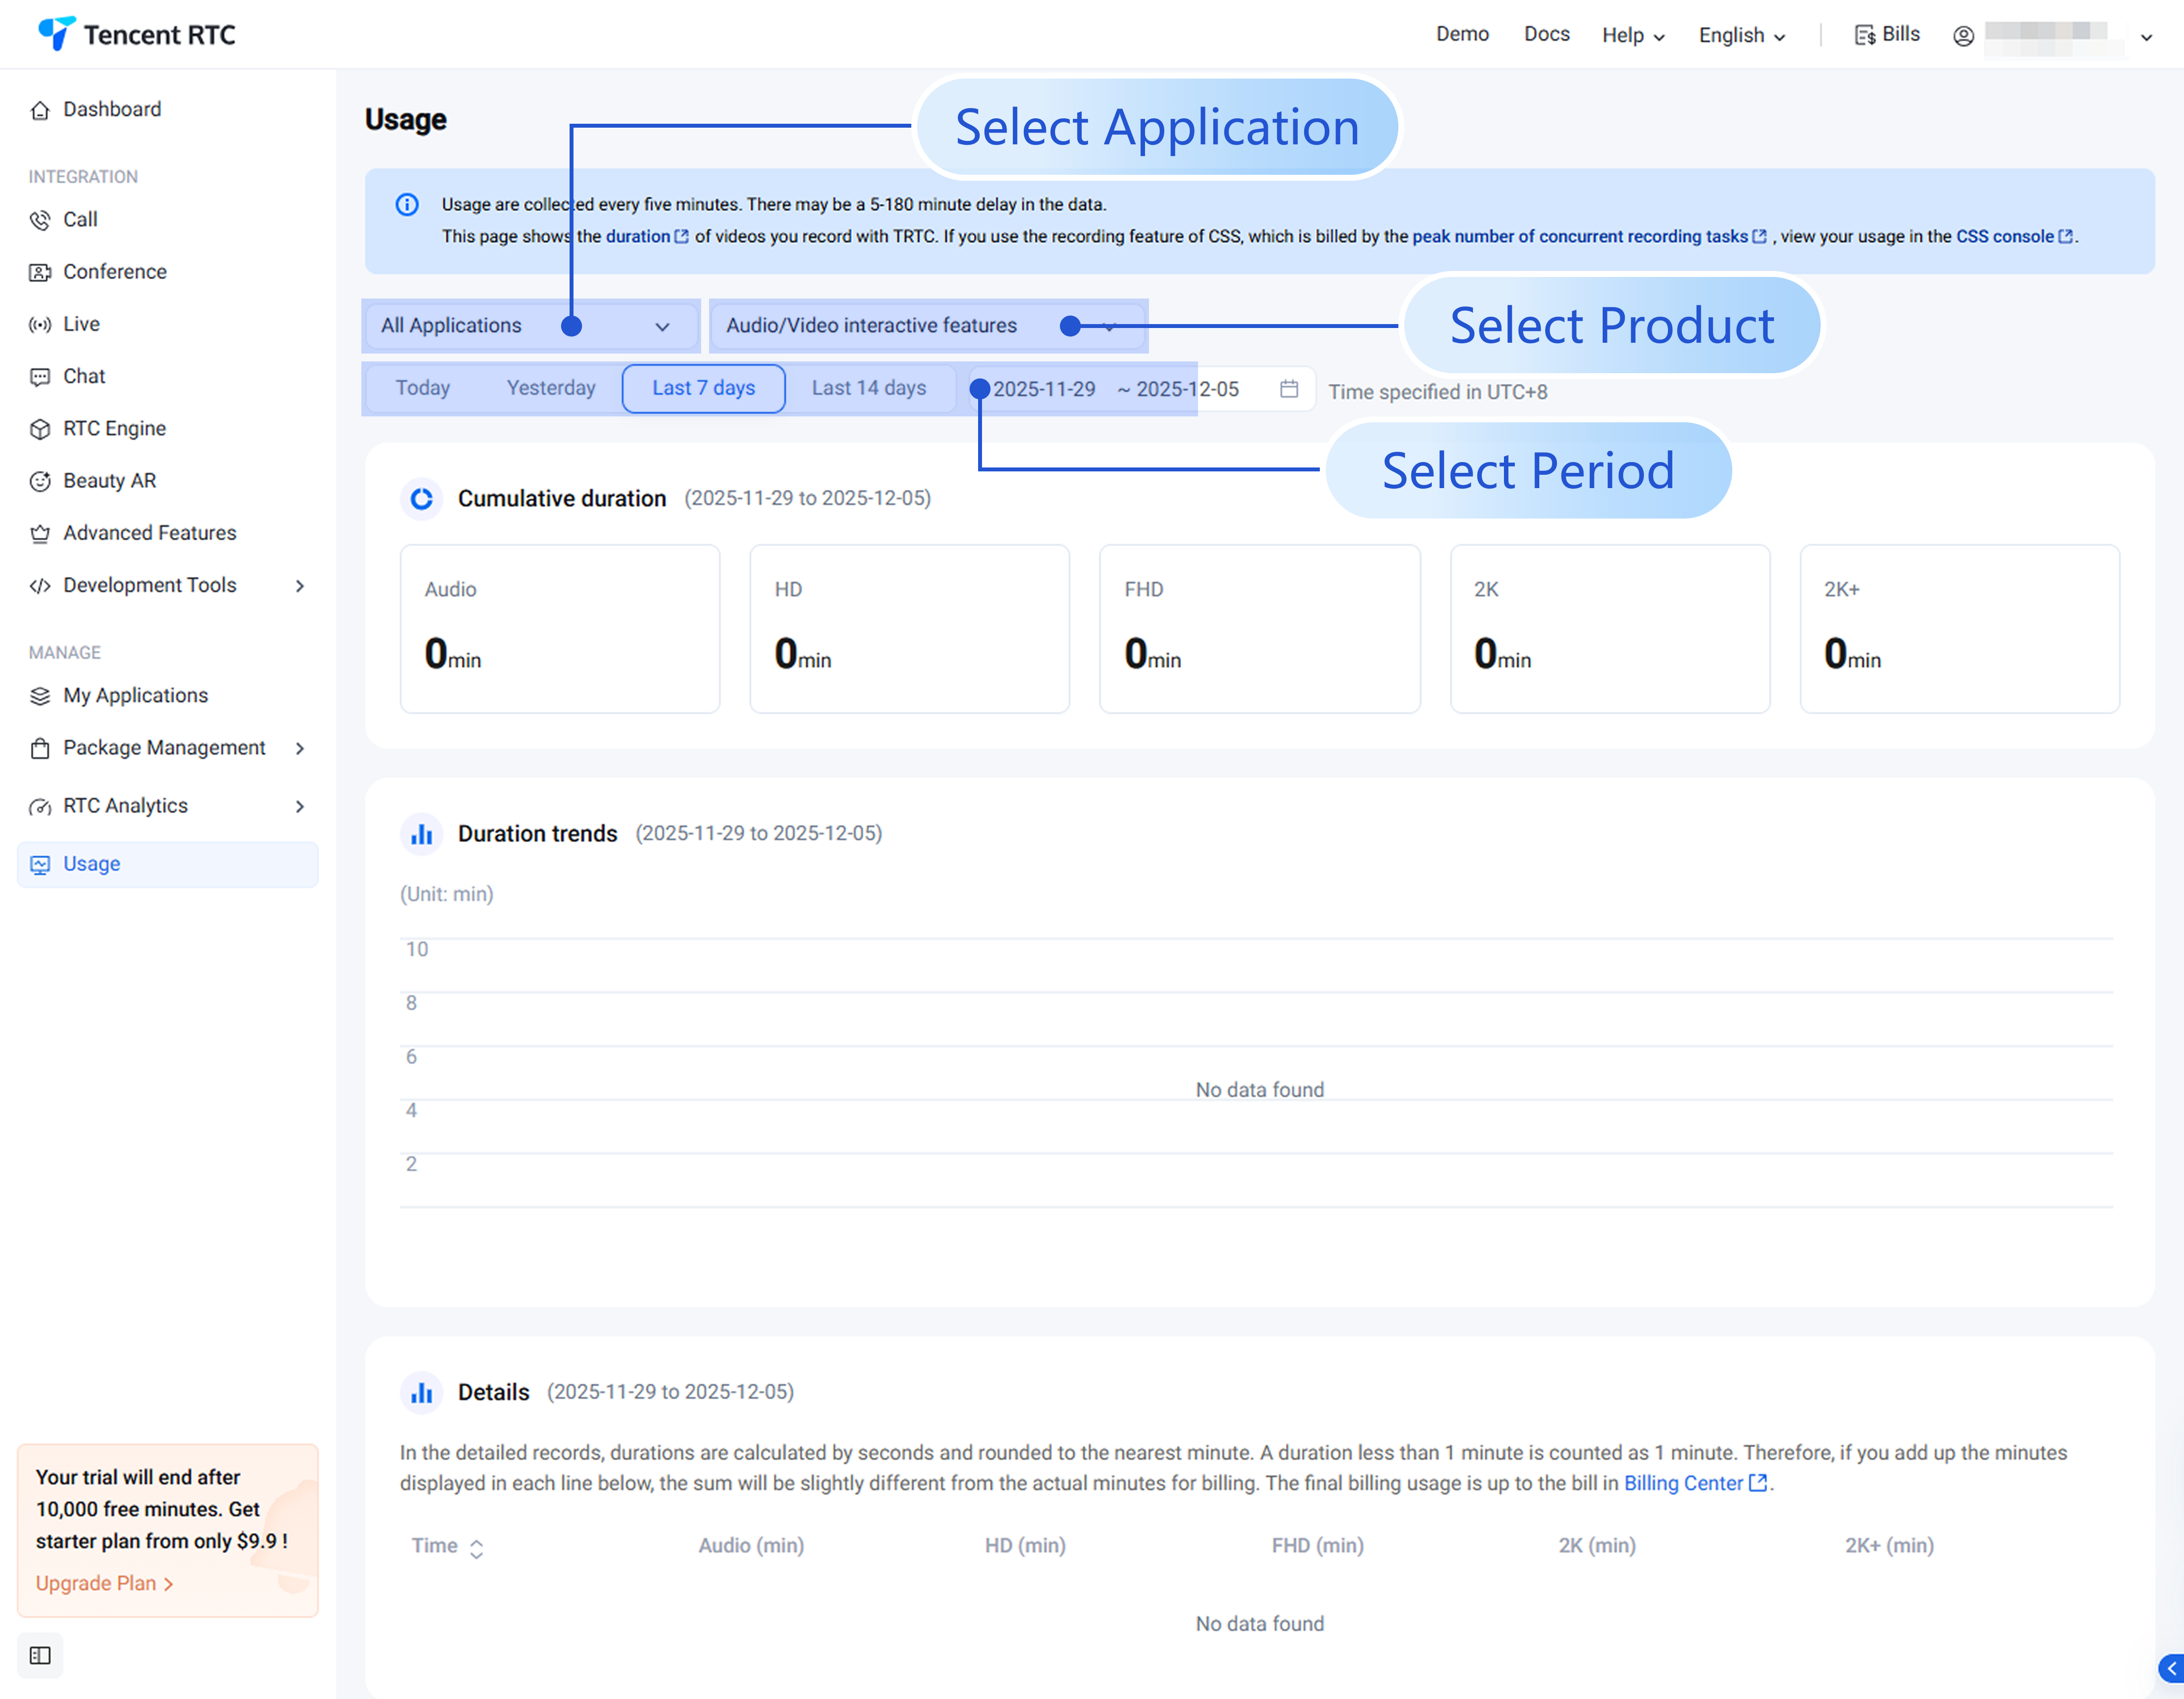Select Last 14 days period
This screenshot has width=2184, height=1699.
[868, 388]
